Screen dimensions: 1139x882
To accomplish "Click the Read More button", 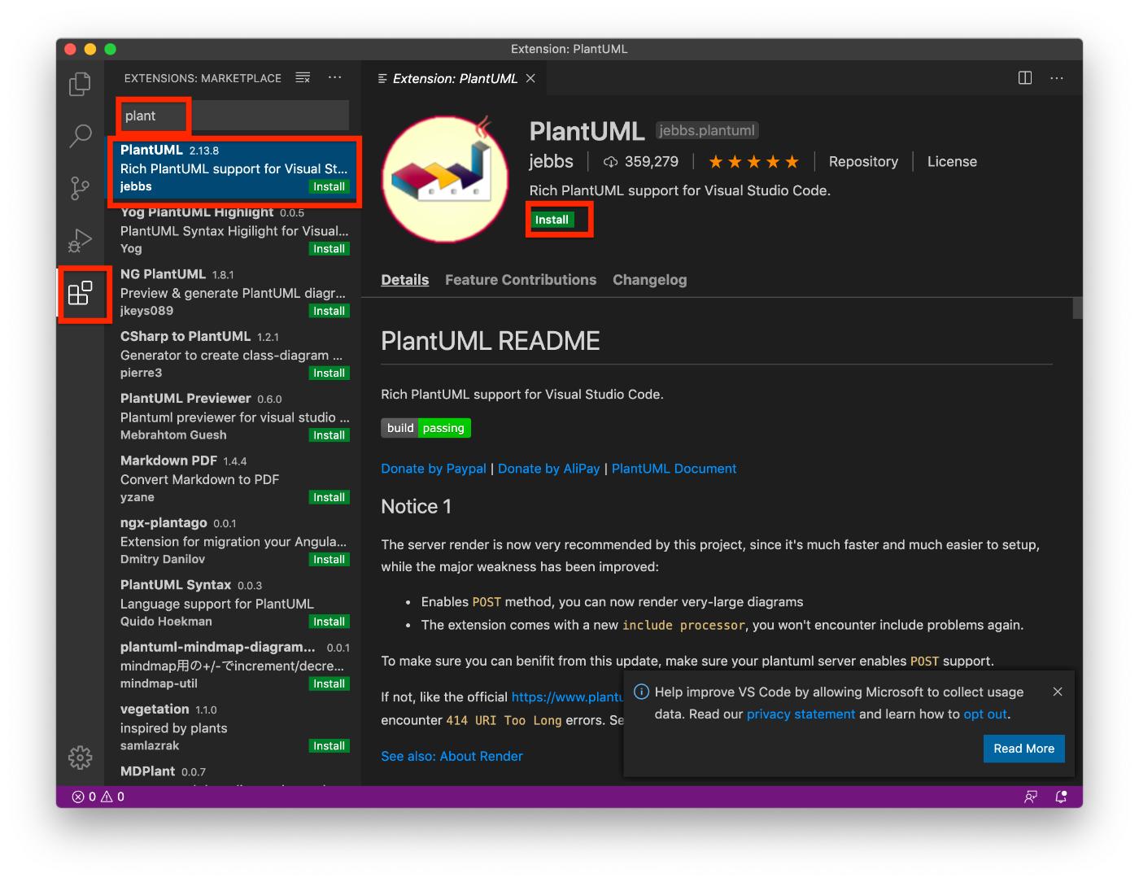I will click(x=1024, y=749).
